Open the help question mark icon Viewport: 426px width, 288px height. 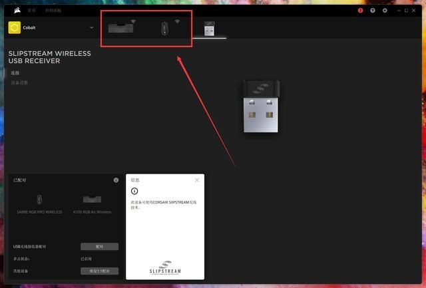[x=373, y=11]
